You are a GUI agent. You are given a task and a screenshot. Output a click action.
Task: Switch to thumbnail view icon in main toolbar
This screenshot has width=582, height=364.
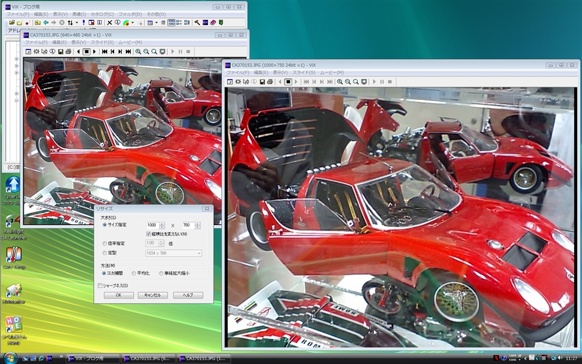171,23
